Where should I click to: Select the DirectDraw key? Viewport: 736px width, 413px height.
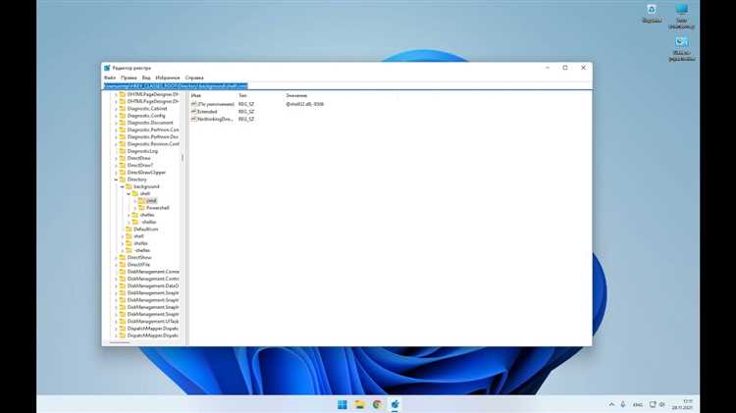(x=139, y=158)
